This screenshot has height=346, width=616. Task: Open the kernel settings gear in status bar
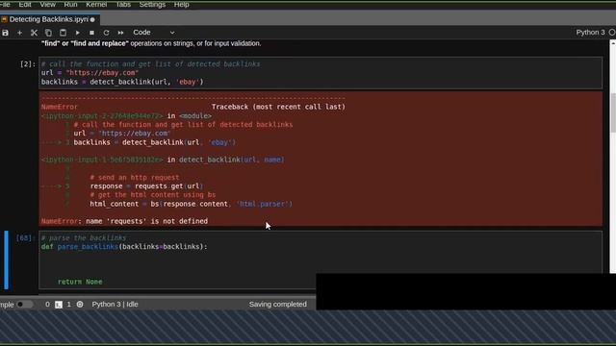pos(80,305)
